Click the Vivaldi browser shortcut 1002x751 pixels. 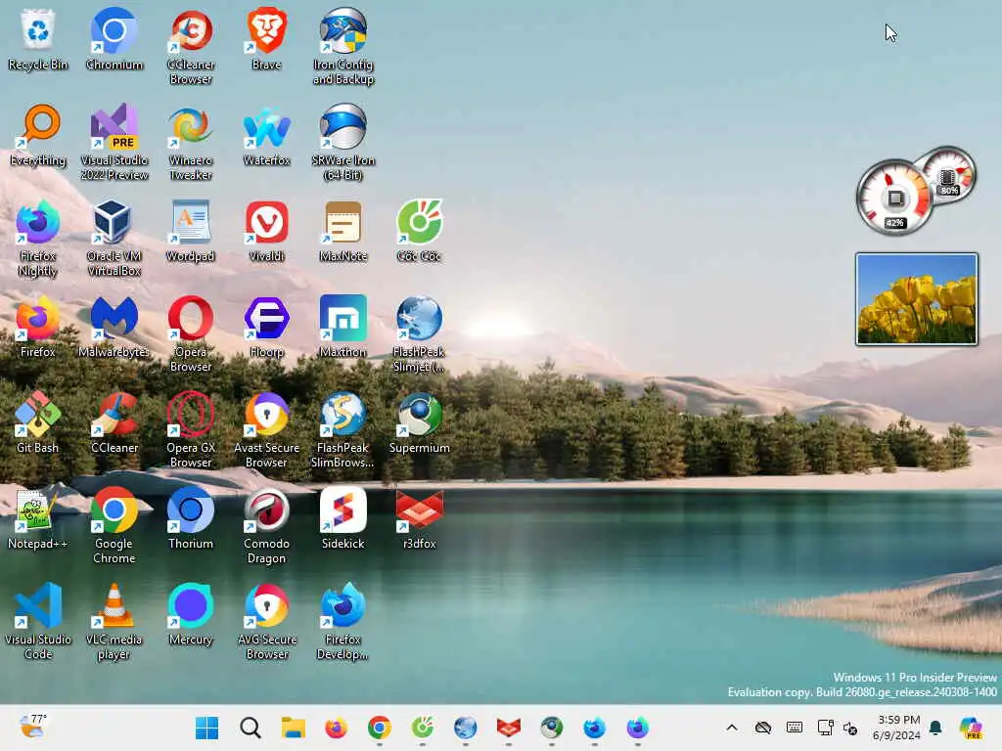pos(266,231)
